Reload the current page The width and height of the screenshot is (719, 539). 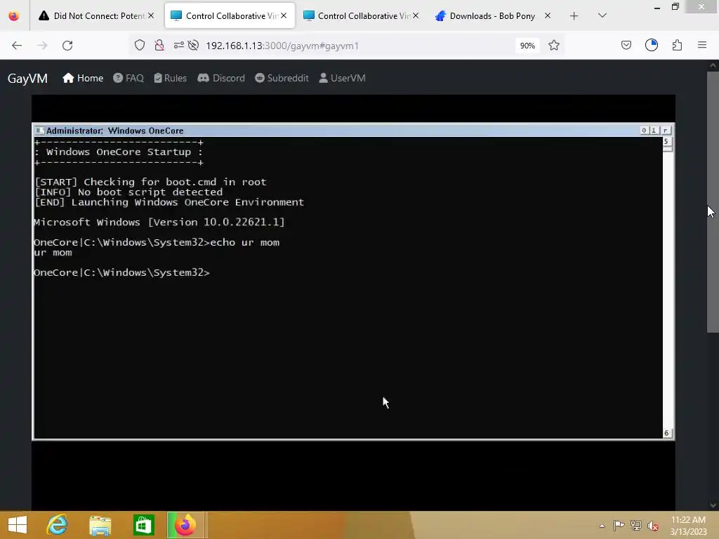(67, 46)
